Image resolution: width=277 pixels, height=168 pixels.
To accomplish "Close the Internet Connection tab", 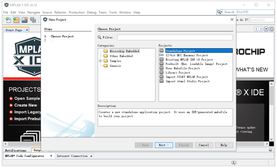I will [x=91, y=156].
